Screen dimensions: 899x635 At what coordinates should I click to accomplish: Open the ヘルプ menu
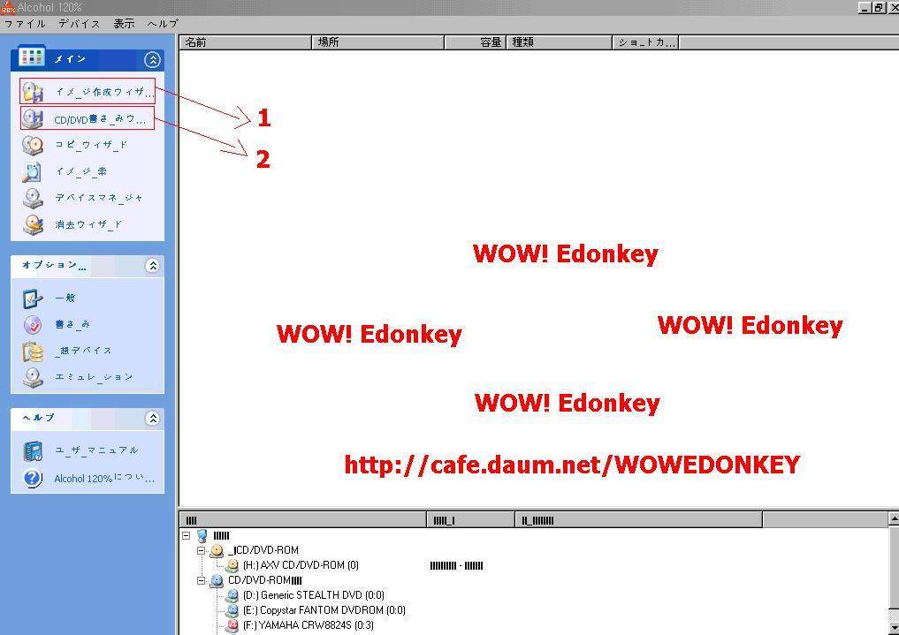[x=163, y=24]
